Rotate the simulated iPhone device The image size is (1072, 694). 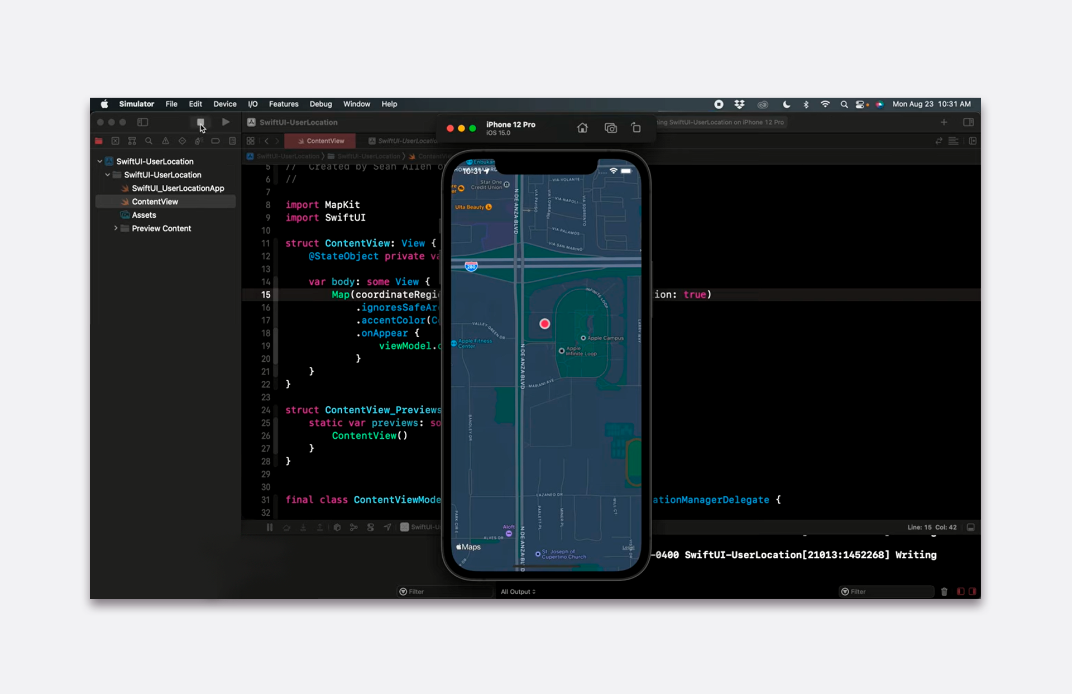coord(636,128)
